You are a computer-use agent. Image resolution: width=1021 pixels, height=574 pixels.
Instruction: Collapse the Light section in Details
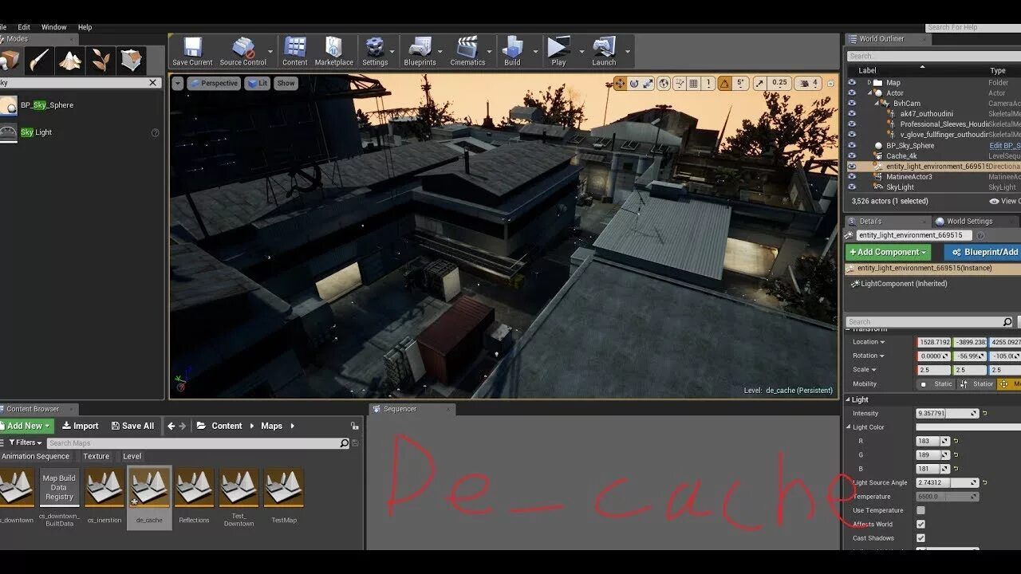coord(848,399)
